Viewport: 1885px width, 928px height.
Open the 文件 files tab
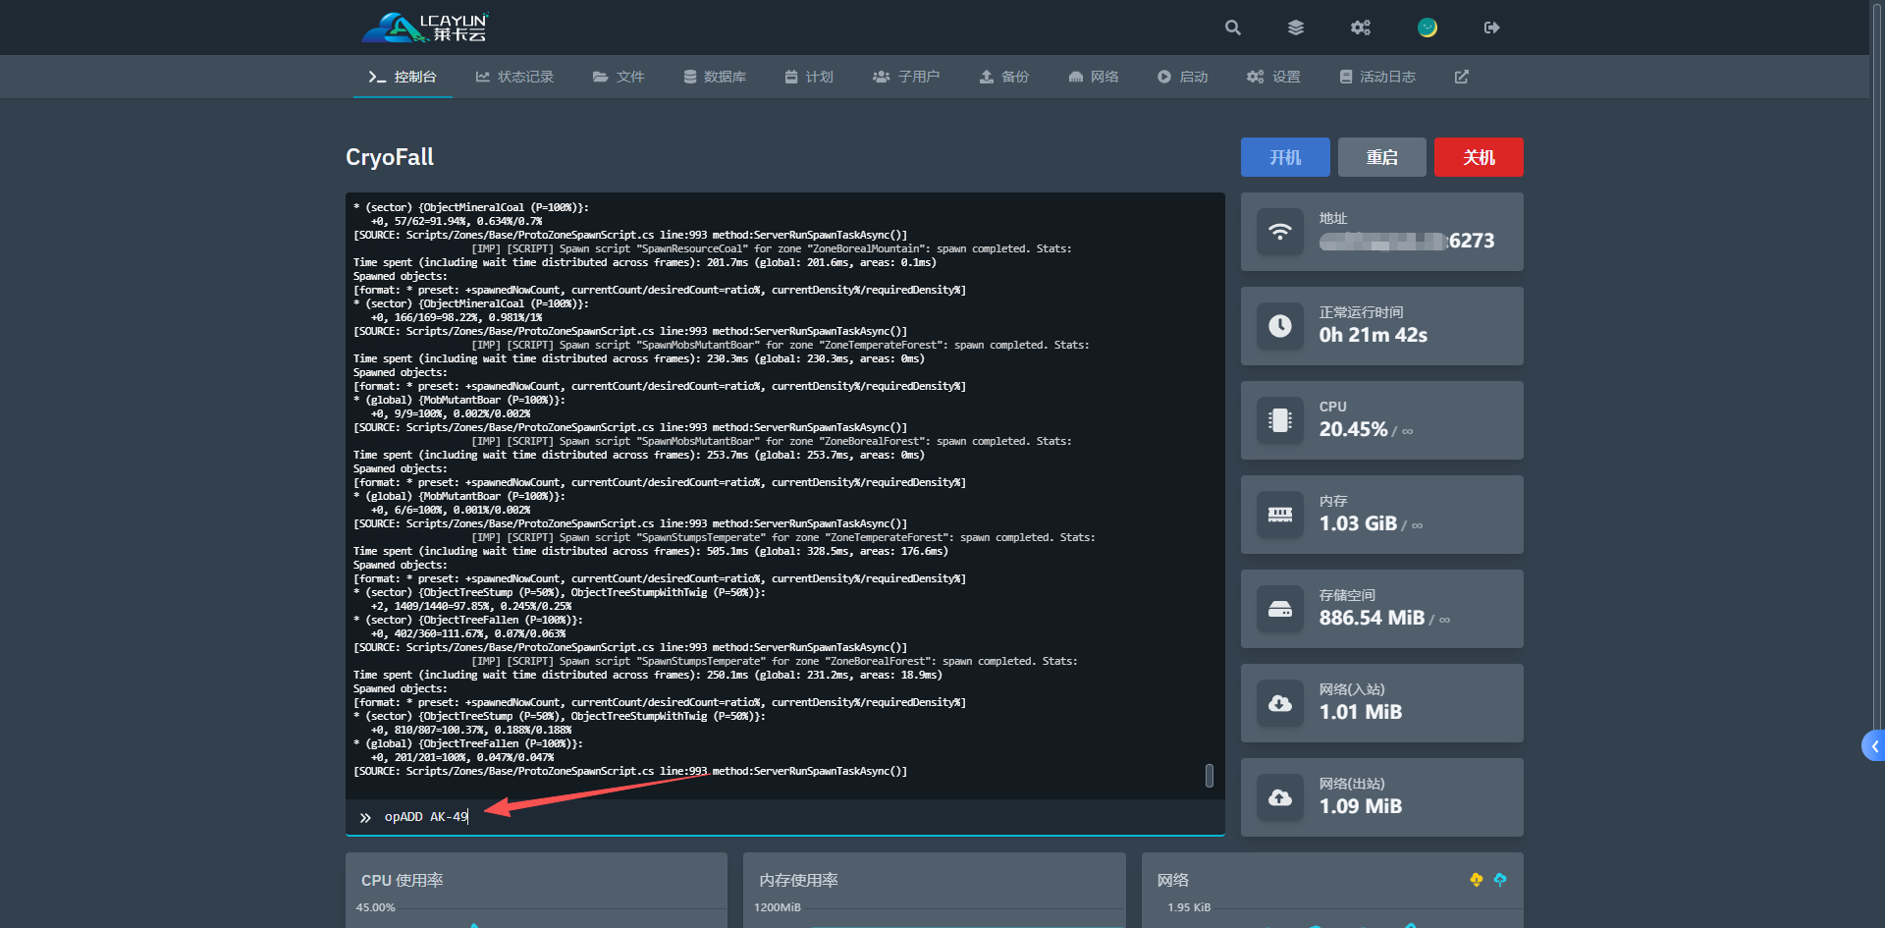coord(619,77)
